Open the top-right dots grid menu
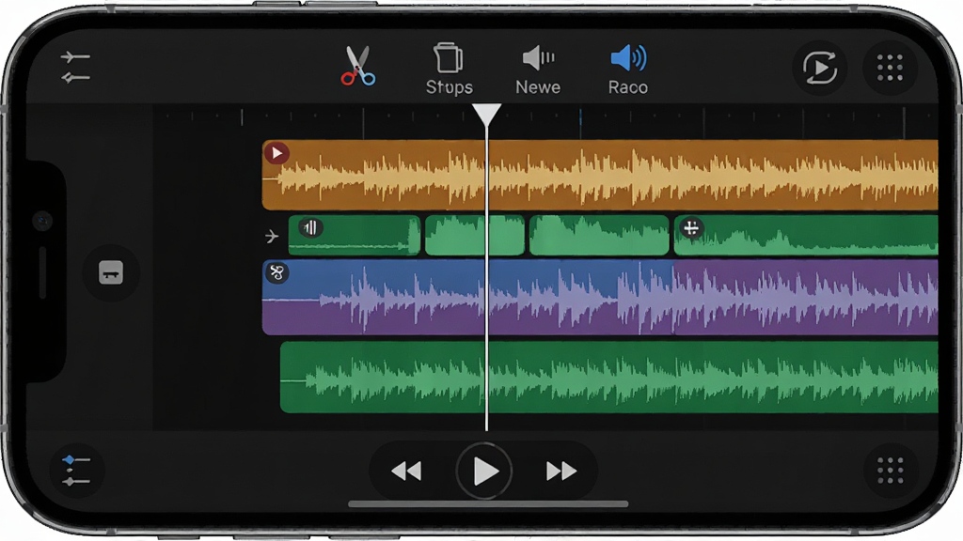Screen dimensions: 963x541 (890, 68)
